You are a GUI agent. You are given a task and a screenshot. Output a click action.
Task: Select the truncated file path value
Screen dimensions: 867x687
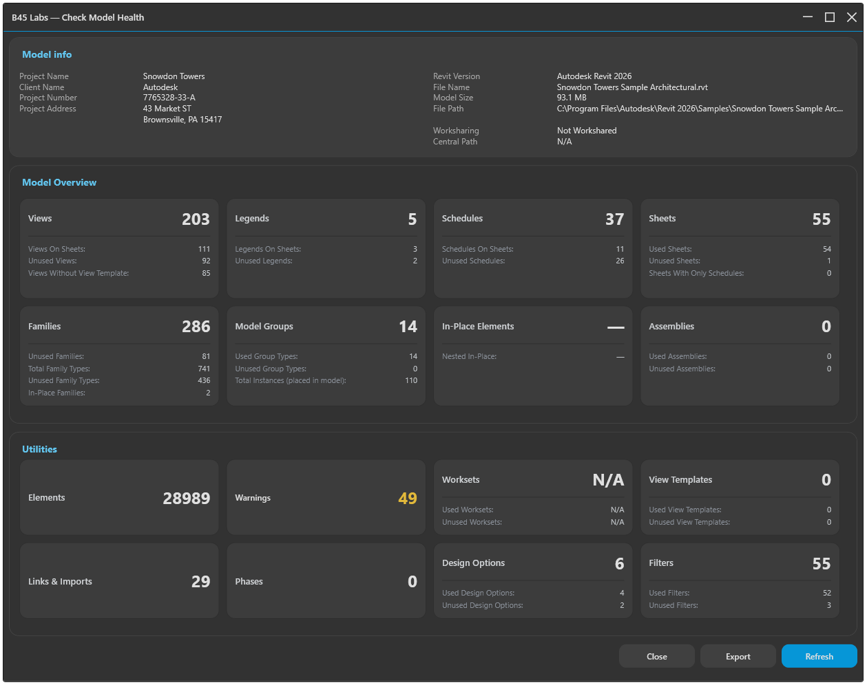700,109
